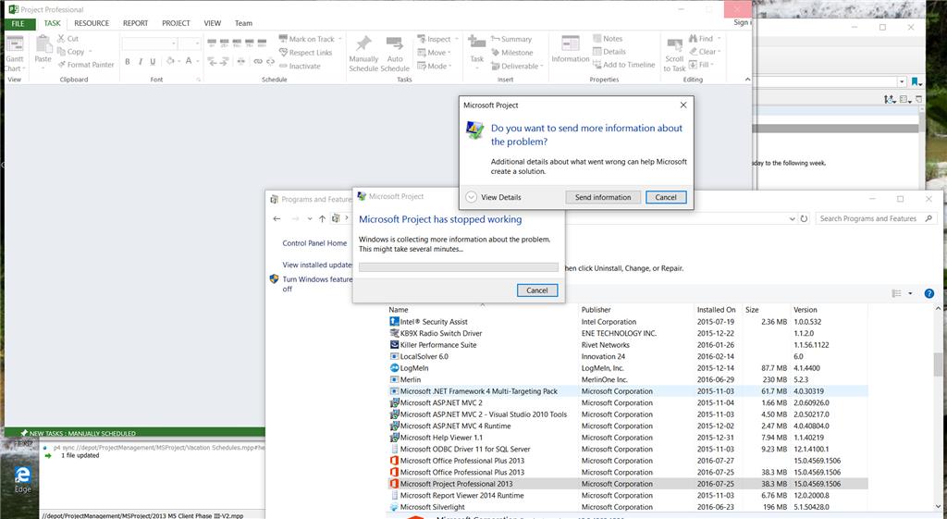Open the VIEW ribbon tab

pos(212,23)
